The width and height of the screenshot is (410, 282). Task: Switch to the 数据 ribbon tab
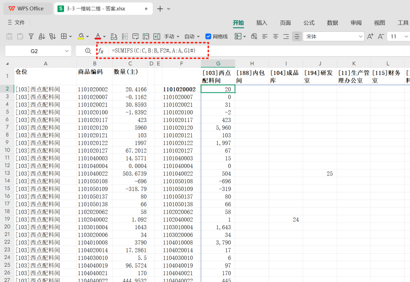coord(332,23)
